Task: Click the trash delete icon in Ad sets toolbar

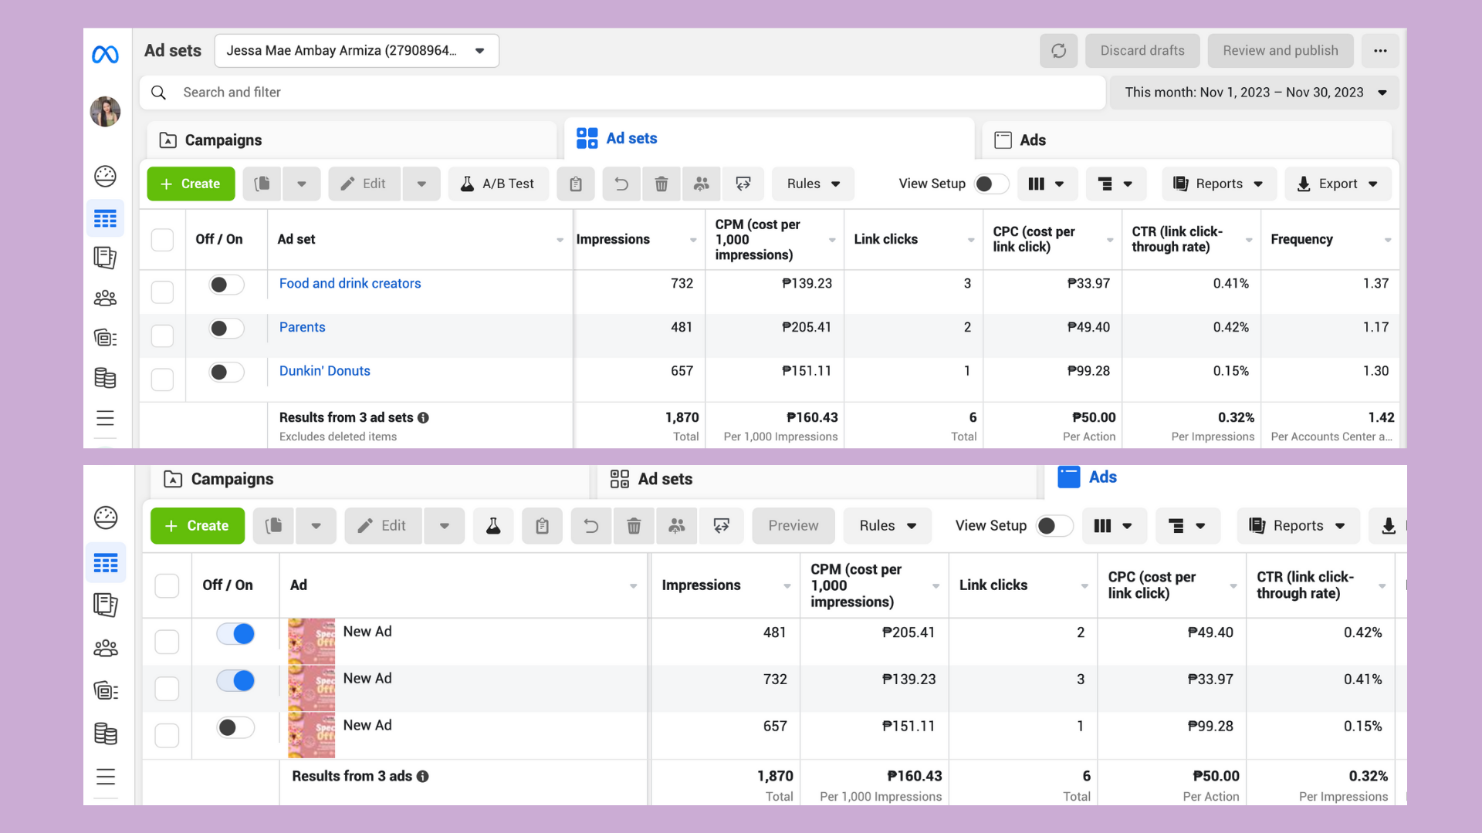Action: 661,184
